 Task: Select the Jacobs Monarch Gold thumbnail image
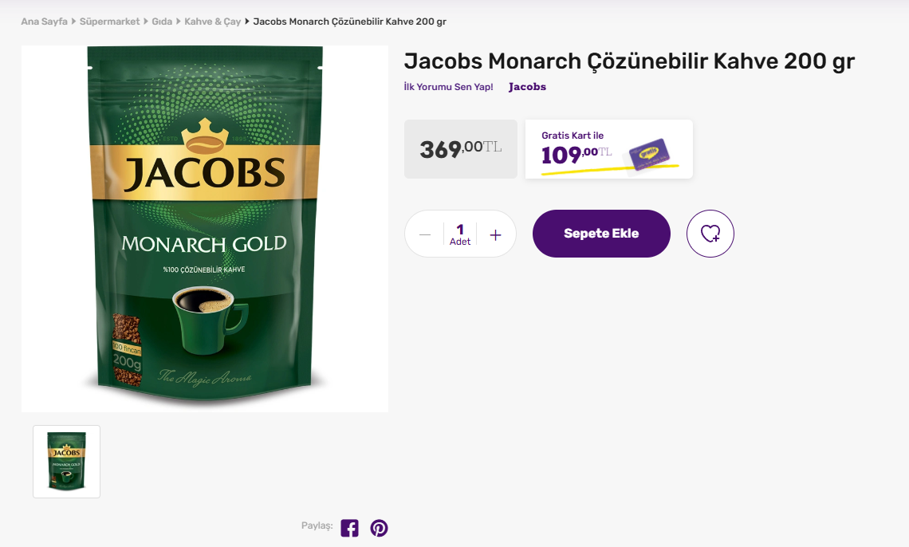[66, 462]
